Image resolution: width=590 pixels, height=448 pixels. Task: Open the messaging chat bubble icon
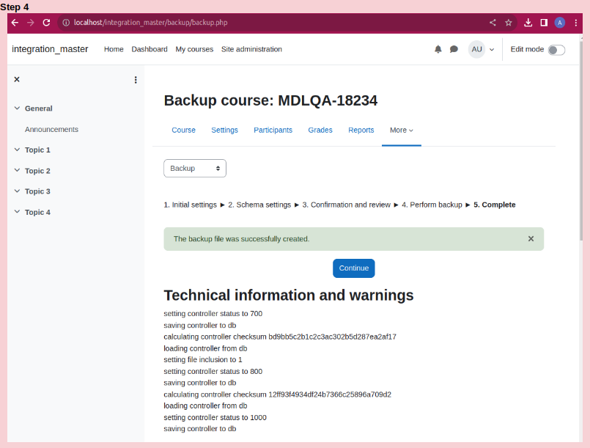454,49
